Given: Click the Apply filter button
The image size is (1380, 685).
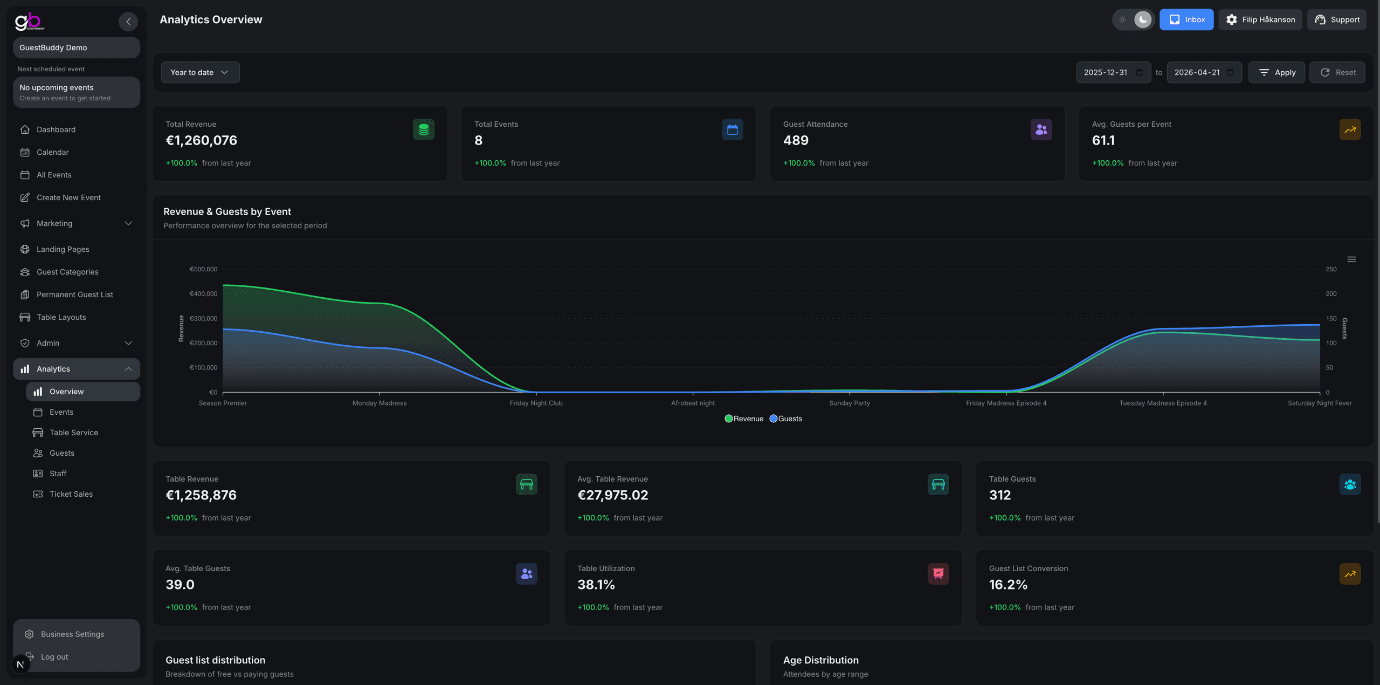Looking at the screenshot, I should pyautogui.click(x=1276, y=72).
